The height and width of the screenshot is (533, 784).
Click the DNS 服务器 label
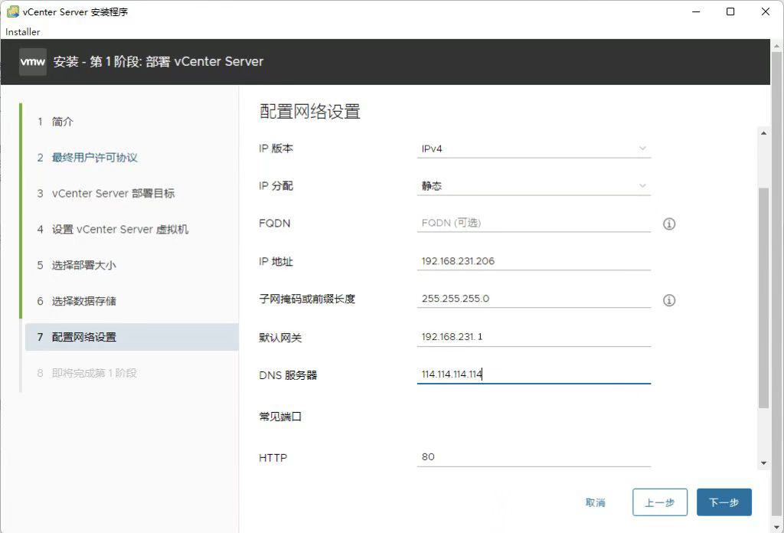click(x=288, y=375)
